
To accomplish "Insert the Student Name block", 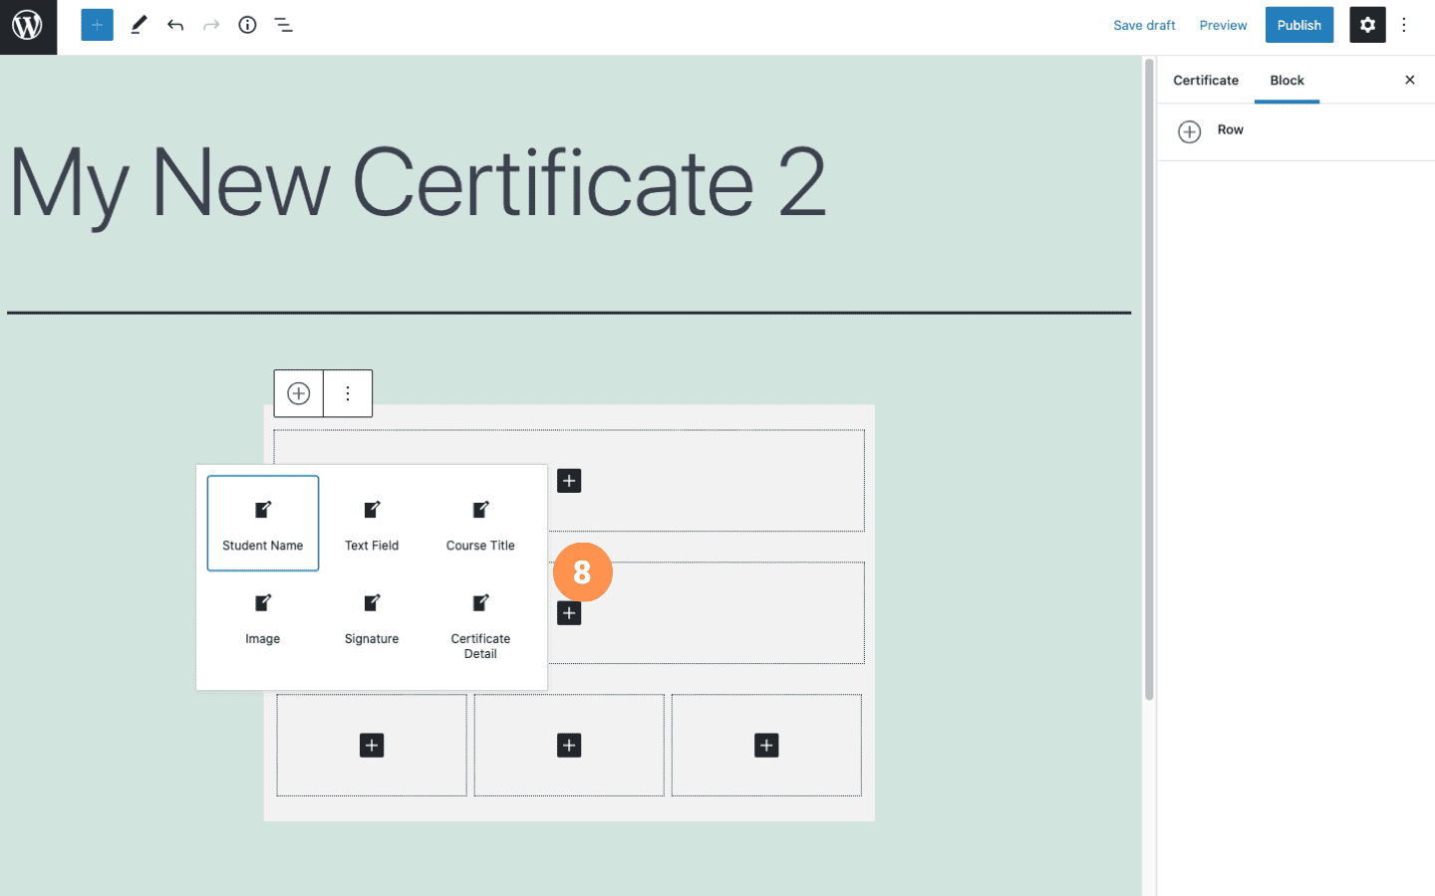I will pos(263,523).
